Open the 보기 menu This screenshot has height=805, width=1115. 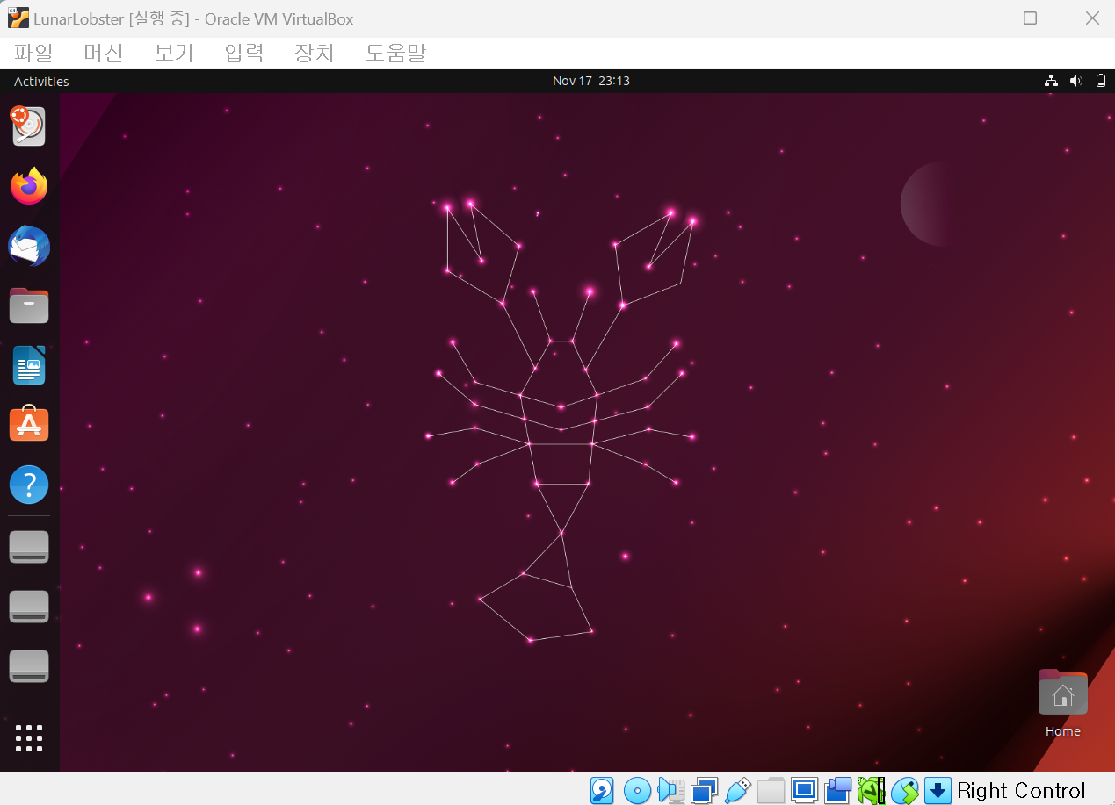[174, 53]
